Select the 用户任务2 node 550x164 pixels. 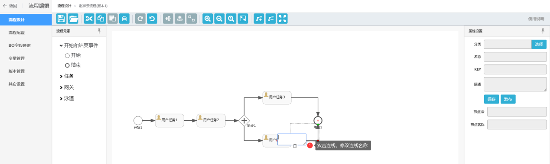click(x=211, y=121)
